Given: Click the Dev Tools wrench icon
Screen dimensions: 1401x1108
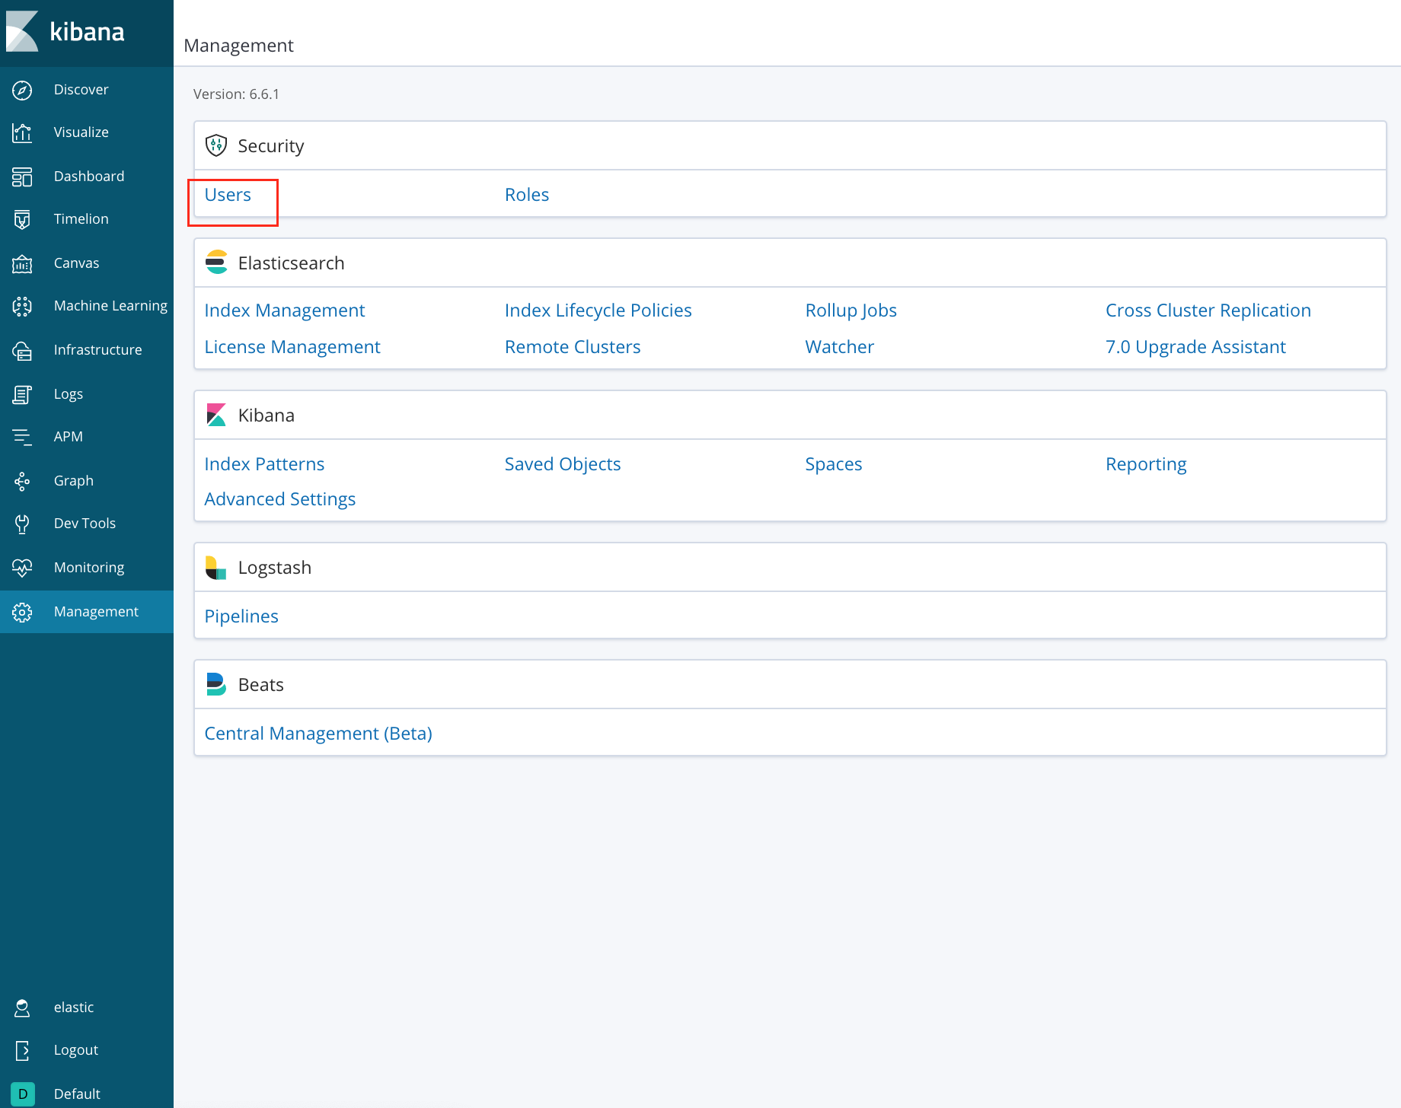Looking at the screenshot, I should click(22, 524).
